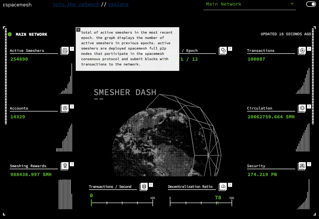Click the Smeshing Rewards medal icon

pos(65,166)
